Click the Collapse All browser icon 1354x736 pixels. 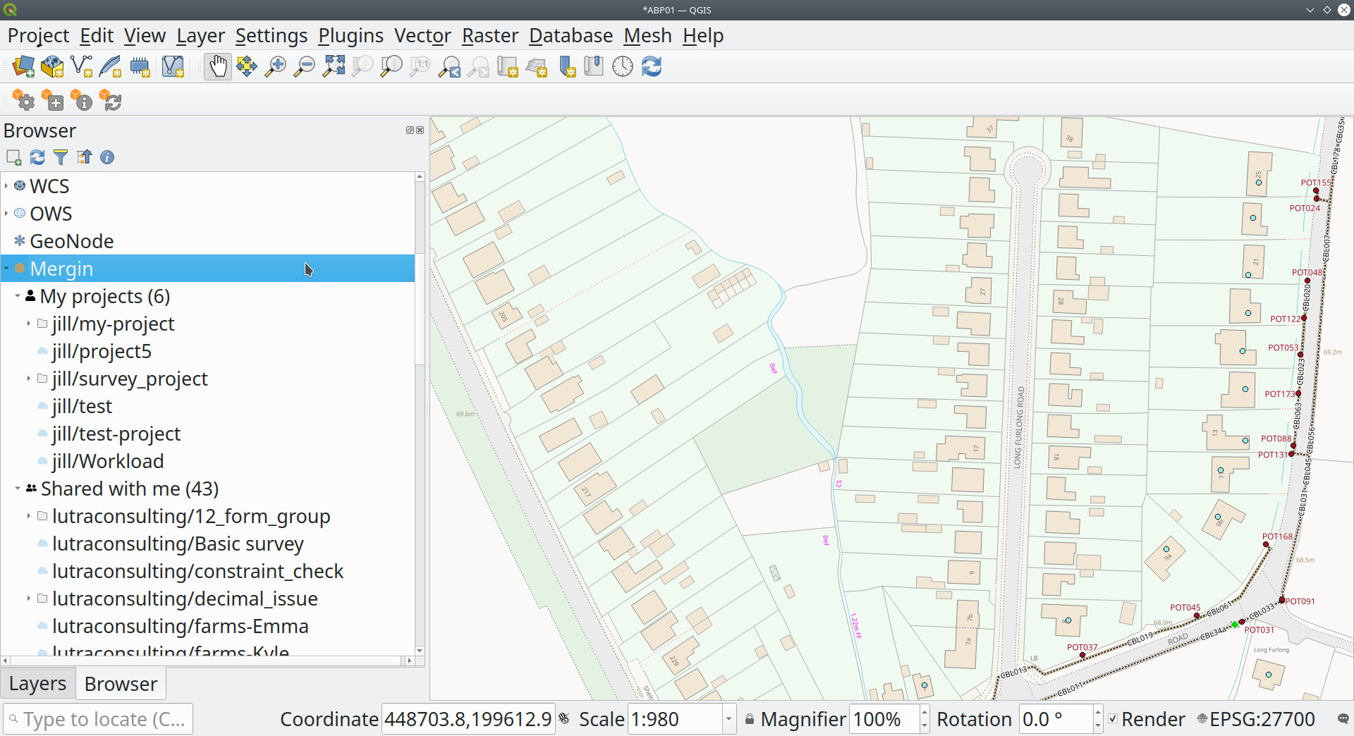[x=84, y=157]
